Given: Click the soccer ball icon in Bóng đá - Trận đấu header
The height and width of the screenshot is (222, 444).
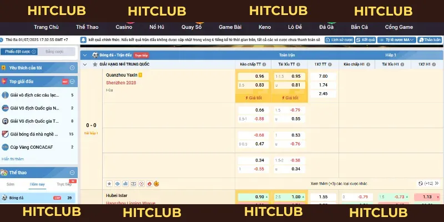Looking at the screenshot, I should 95,55.
